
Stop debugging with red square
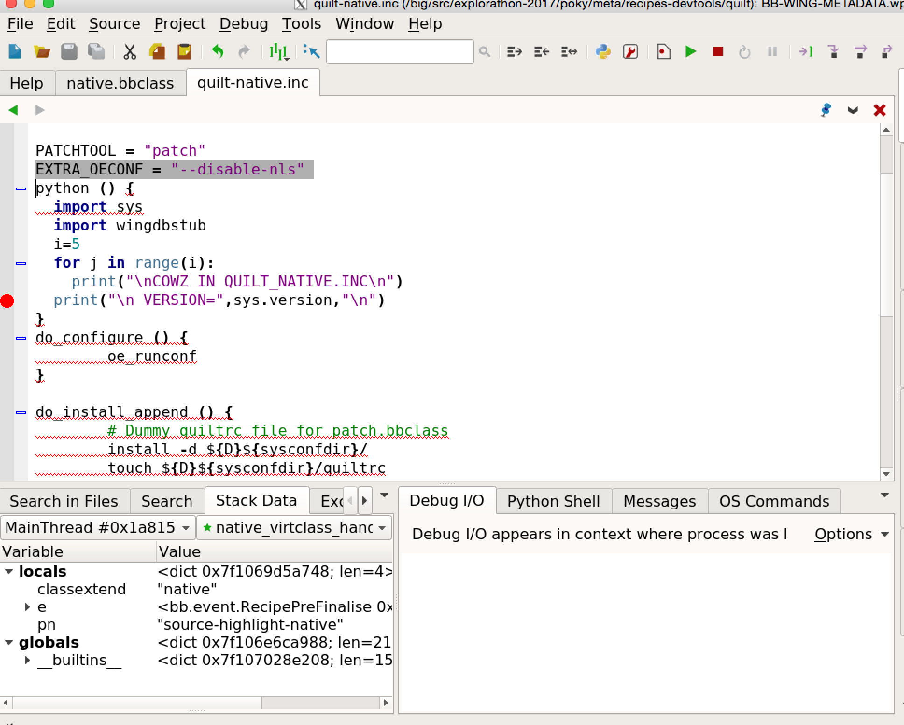(x=718, y=51)
